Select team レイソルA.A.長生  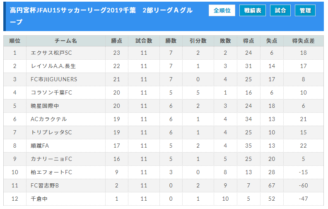(x=53, y=66)
